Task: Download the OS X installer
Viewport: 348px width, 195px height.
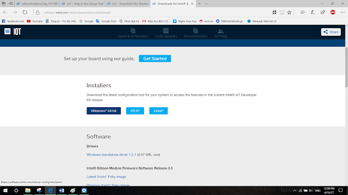Action: pyautogui.click(x=135, y=110)
